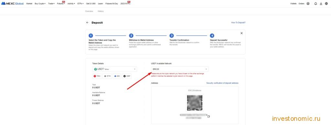Select the ETH quick token
Screen dimensions: 331x125
click(x=107, y=76)
